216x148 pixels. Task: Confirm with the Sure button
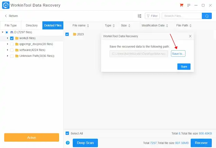click(184, 67)
